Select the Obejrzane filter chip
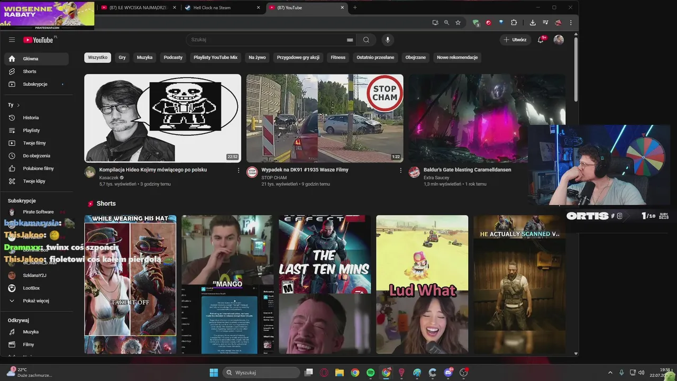Viewport: 677px width, 381px height. click(416, 57)
